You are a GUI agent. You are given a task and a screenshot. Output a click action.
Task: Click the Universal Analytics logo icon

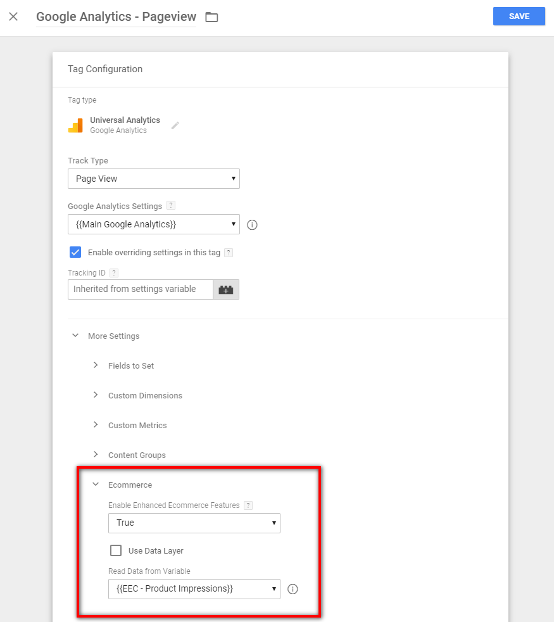tap(75, 125)
